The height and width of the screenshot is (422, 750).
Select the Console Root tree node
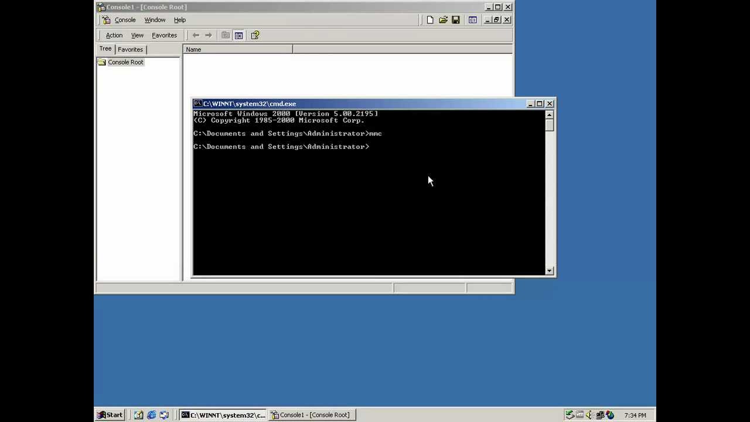(125, 62)
